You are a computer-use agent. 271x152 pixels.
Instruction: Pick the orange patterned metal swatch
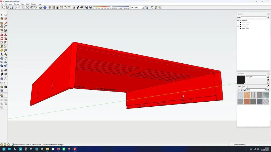(x=247, y=95)
